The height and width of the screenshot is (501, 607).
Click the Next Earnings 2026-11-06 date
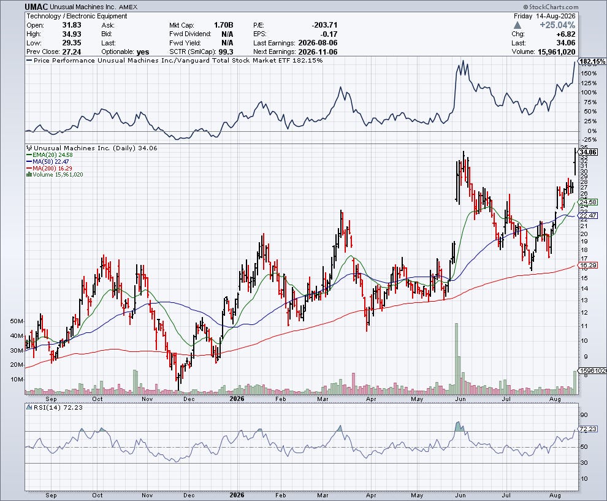click(x=318, y=52)
